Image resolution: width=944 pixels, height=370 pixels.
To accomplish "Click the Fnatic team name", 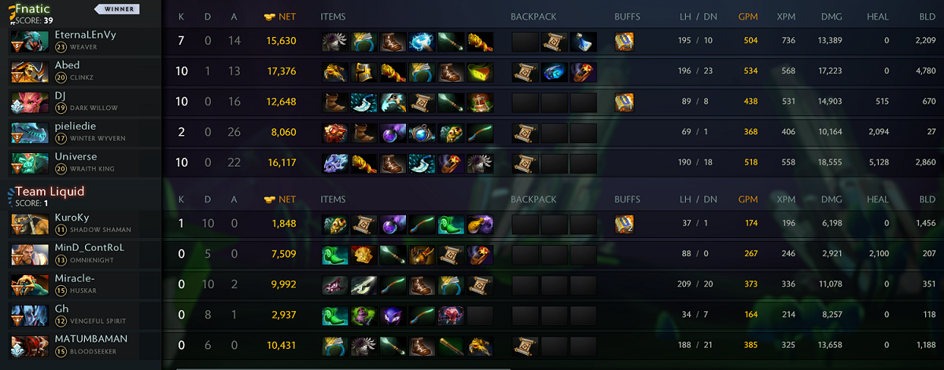I will (x=34, y=8).
